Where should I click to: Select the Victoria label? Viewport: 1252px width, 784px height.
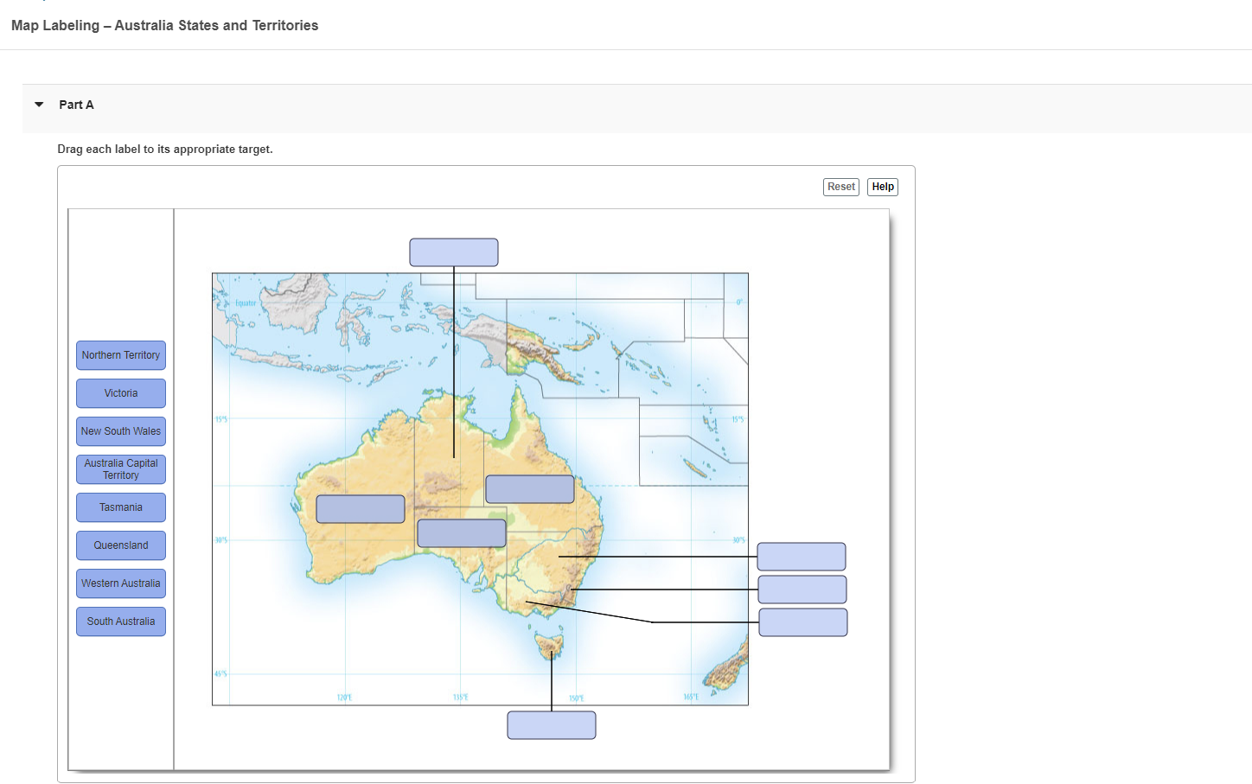click(121, 393)
